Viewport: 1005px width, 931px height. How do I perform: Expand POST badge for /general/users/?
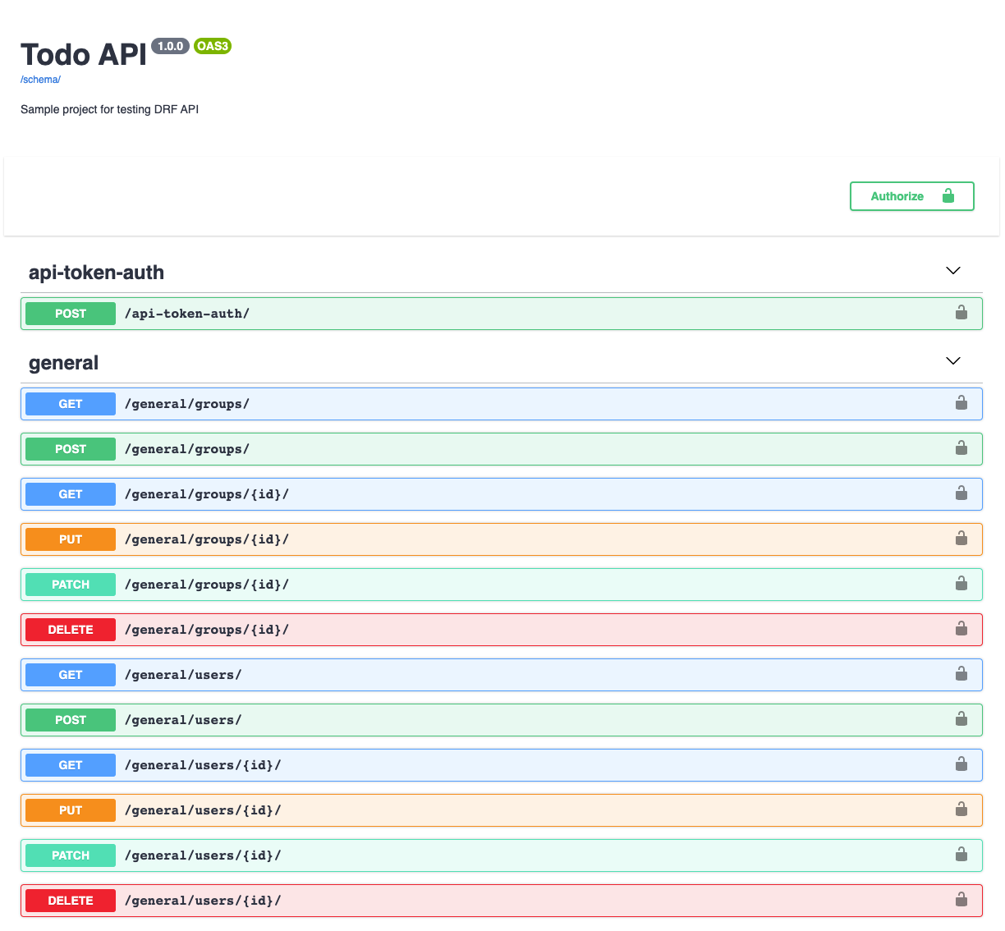pyautogui.click(x=71, y=720)
